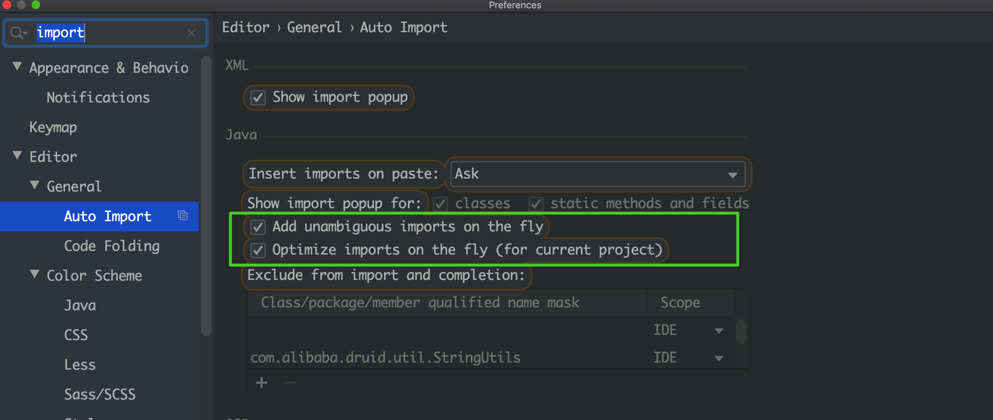Collapse the General tree node
Screen dimensions: 993x420
point(34,185)
